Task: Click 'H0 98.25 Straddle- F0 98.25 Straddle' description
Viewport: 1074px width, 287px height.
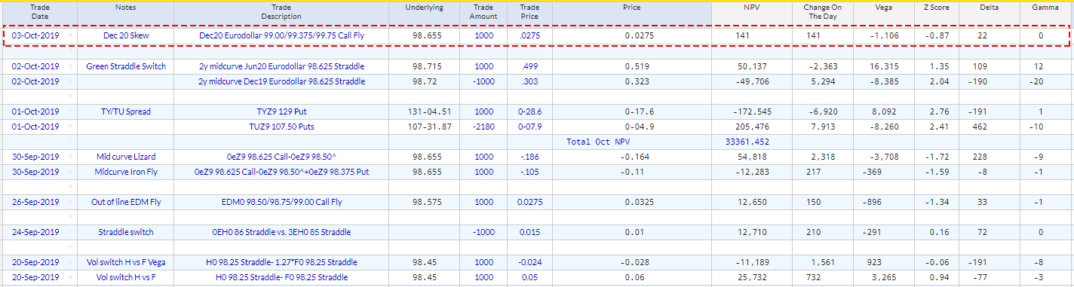Action: [x=281, y=277]
